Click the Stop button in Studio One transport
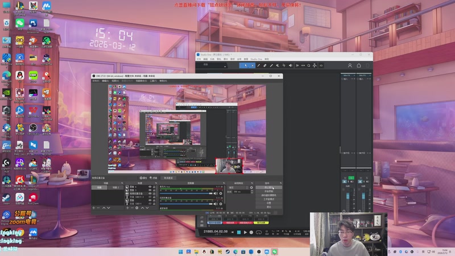 (239, 233)
